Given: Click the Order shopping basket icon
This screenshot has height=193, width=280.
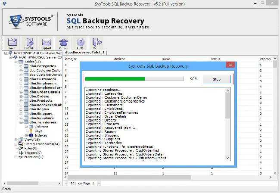Looking at the screenshot, I should click(63, 43).
